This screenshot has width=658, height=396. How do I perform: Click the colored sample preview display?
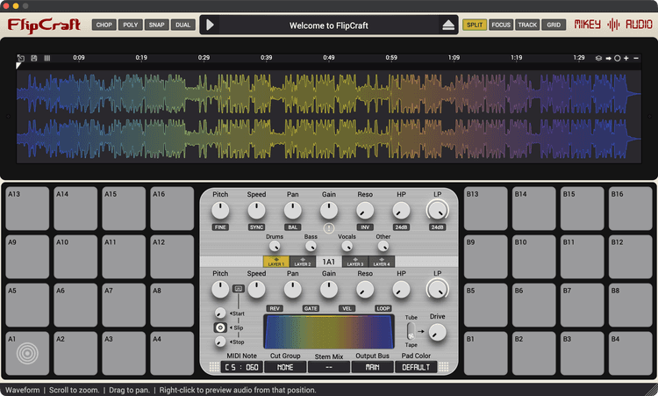pos(329,331)
